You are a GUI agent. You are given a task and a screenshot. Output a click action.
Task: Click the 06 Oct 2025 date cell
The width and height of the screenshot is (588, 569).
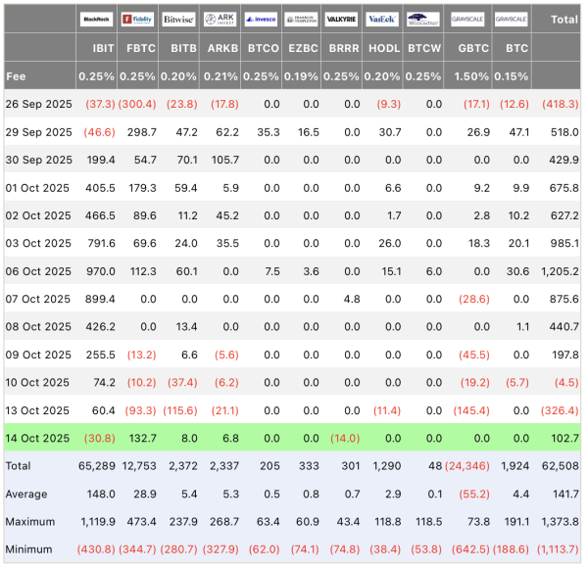click(x=38, y=271)
